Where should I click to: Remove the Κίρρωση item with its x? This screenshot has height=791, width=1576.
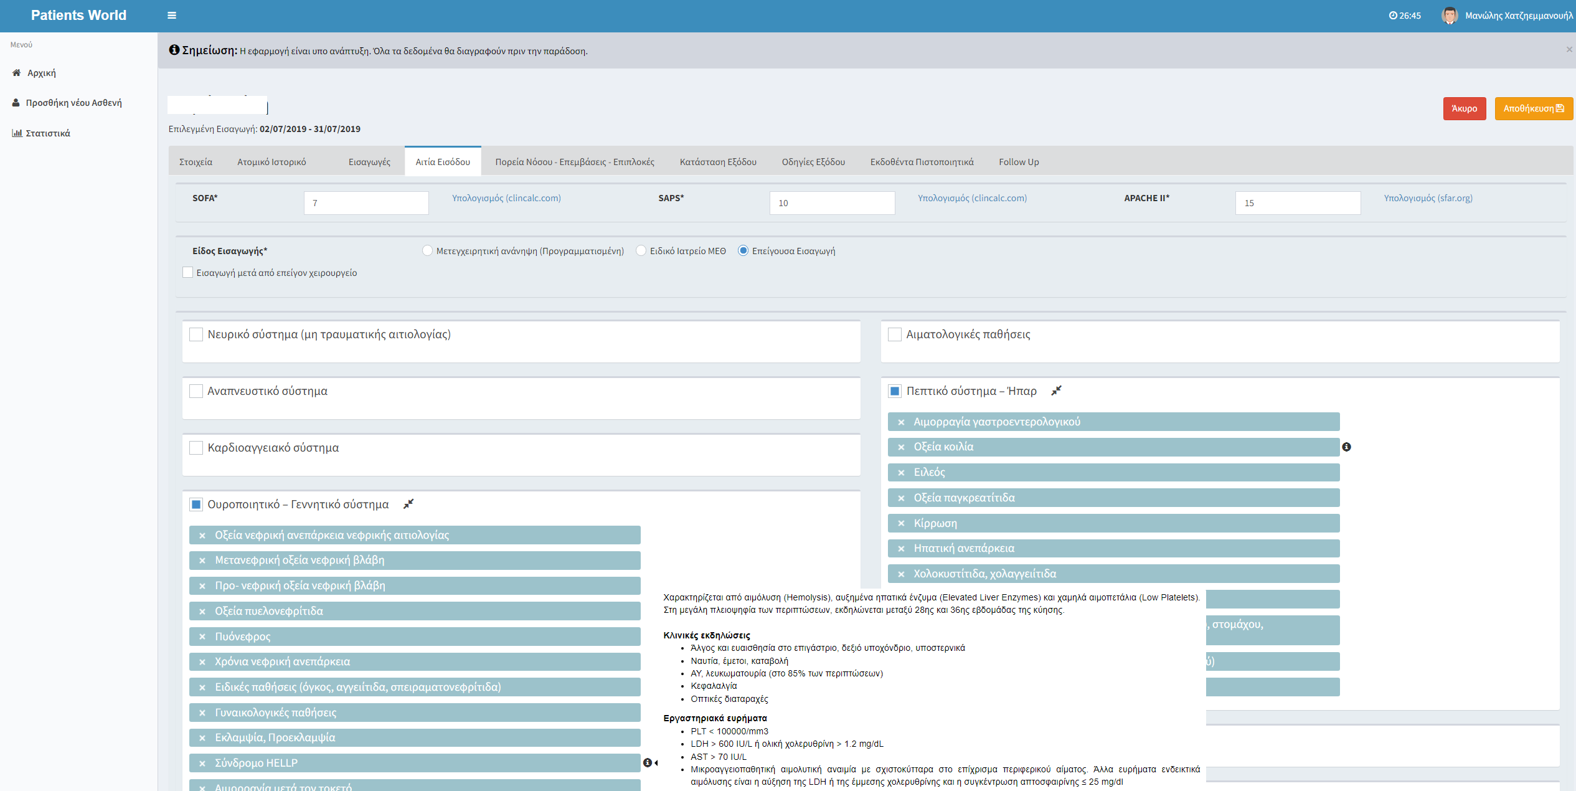pos(901,524)
